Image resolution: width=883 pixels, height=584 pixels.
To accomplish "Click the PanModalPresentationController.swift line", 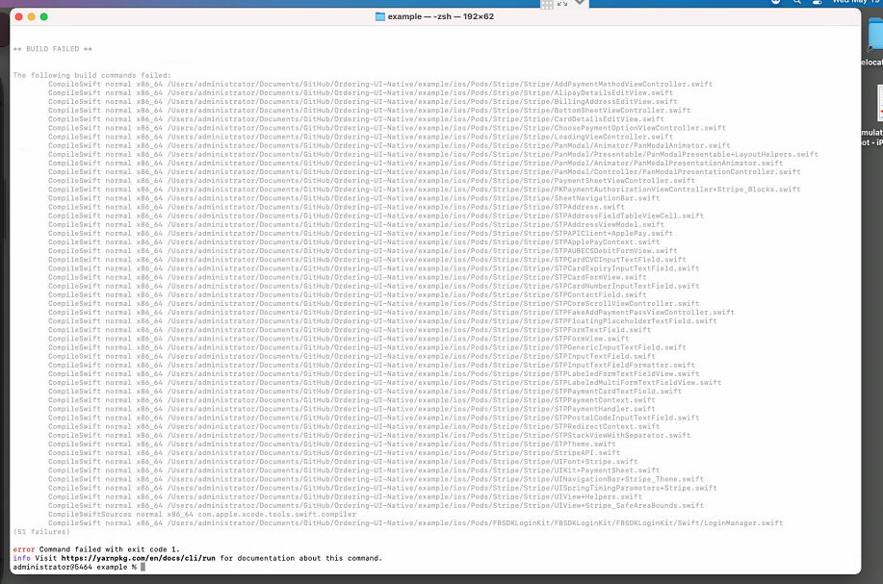I will pos(424,171).
